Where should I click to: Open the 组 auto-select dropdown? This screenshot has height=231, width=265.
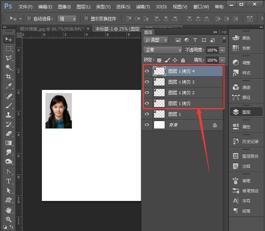point(67,19)
